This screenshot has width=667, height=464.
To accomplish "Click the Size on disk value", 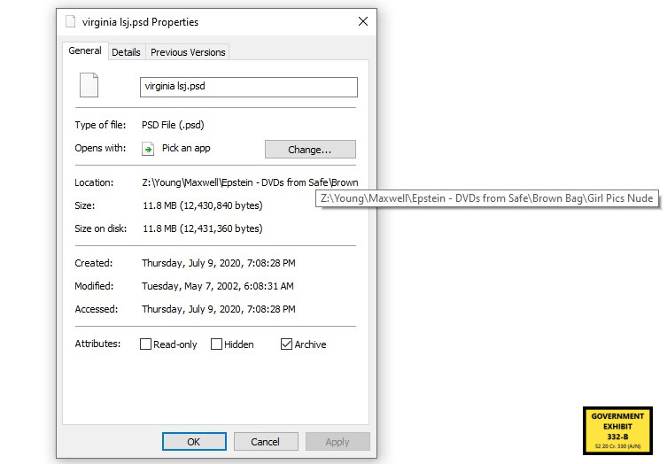I will [x=202, y=228].
